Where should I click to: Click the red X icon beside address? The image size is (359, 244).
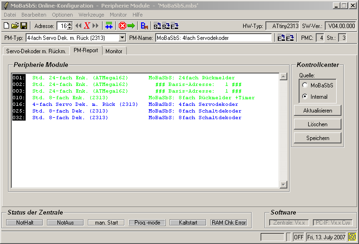87,26
